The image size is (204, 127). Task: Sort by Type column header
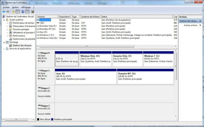point(75,17)
